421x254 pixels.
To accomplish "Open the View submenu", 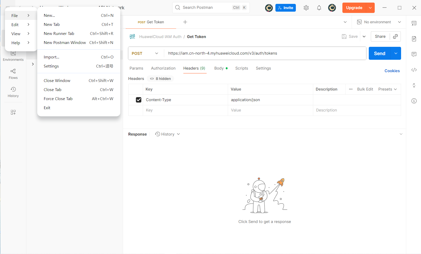I will (21, 34).
